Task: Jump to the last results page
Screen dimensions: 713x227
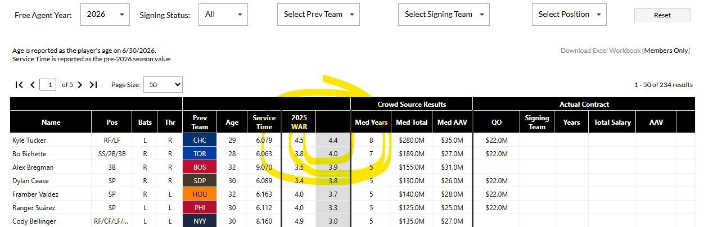Action: tap(93, 85)
